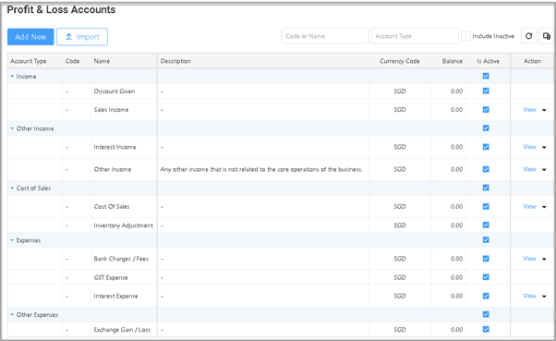
Task: Click the 0.00 balance of GST Expense
Action: coord(456,277)
